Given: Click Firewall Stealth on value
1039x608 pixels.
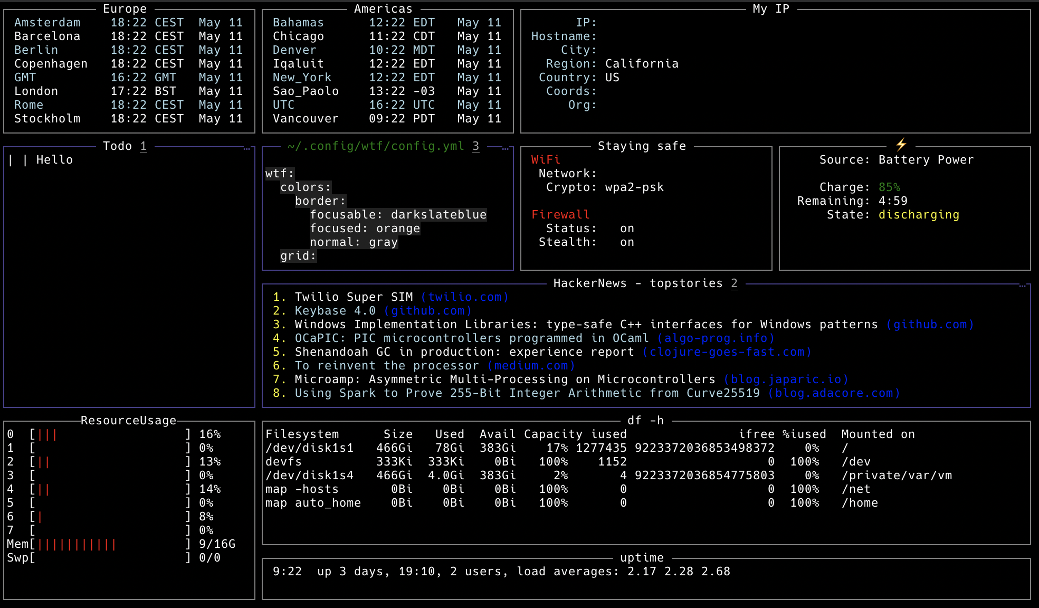Looking at the screenshot, I should 627,242.
